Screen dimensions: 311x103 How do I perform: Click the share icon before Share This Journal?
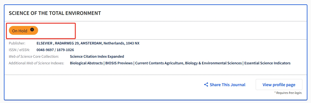(206, 85)
